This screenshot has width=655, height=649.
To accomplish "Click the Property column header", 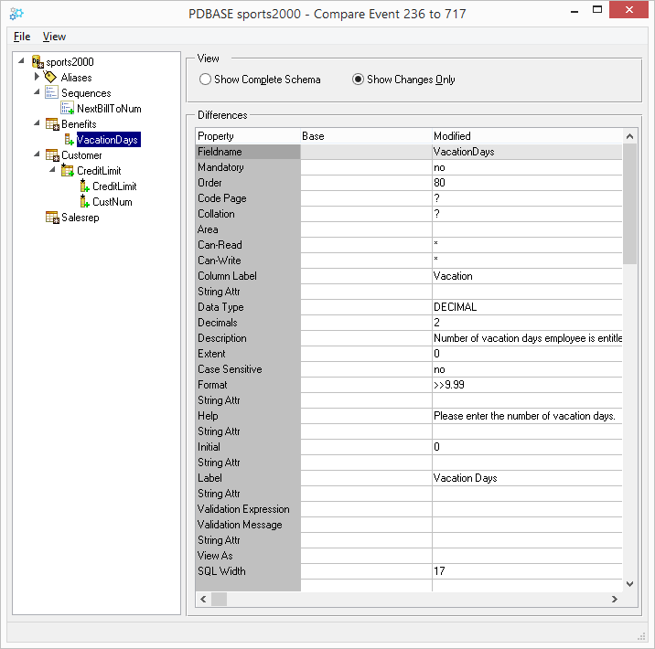I will 248,136.
